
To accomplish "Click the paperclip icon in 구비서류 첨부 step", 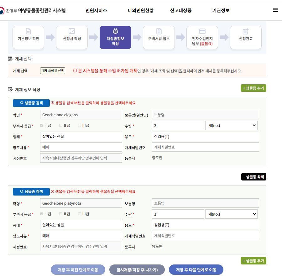I will 159,31.
